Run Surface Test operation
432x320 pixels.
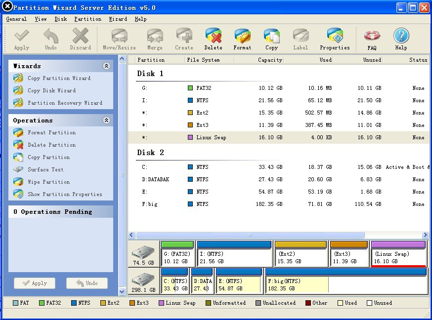pyautogui.click(x=39, y=169)
